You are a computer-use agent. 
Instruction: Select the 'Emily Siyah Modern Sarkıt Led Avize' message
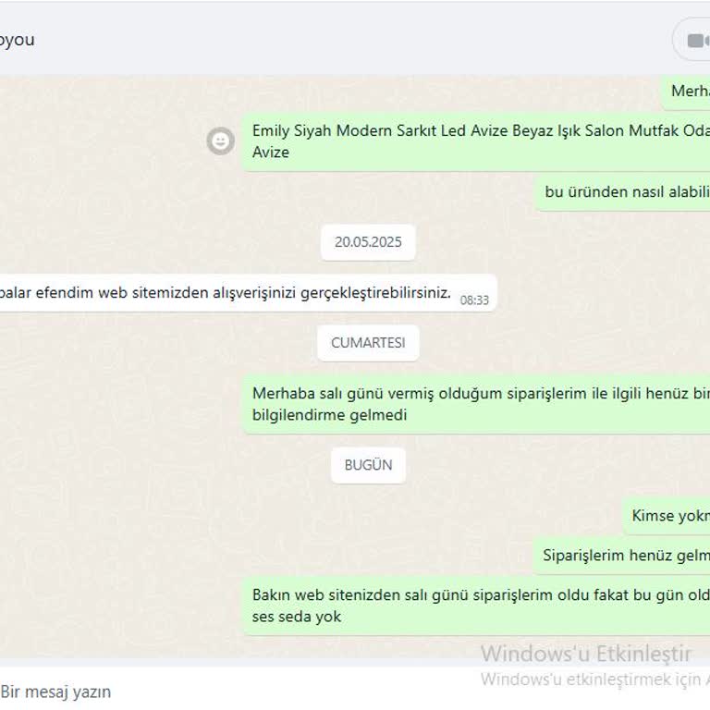click(x=476, y=141)
